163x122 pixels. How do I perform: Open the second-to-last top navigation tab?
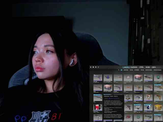pyautogui.click(x=147, y=67)
